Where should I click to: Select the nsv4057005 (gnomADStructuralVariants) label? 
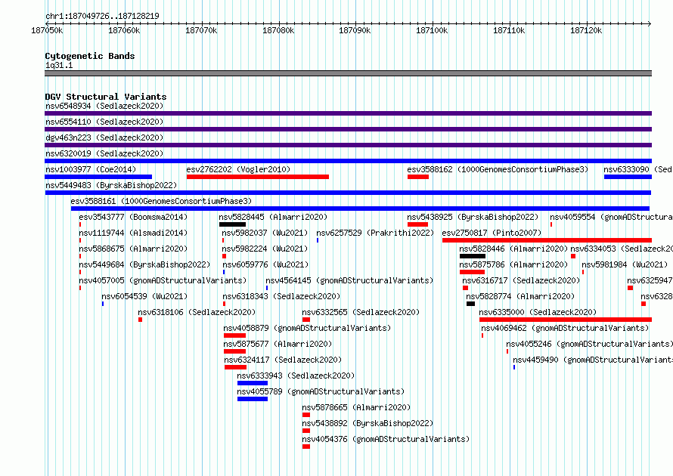click(163, 280)
